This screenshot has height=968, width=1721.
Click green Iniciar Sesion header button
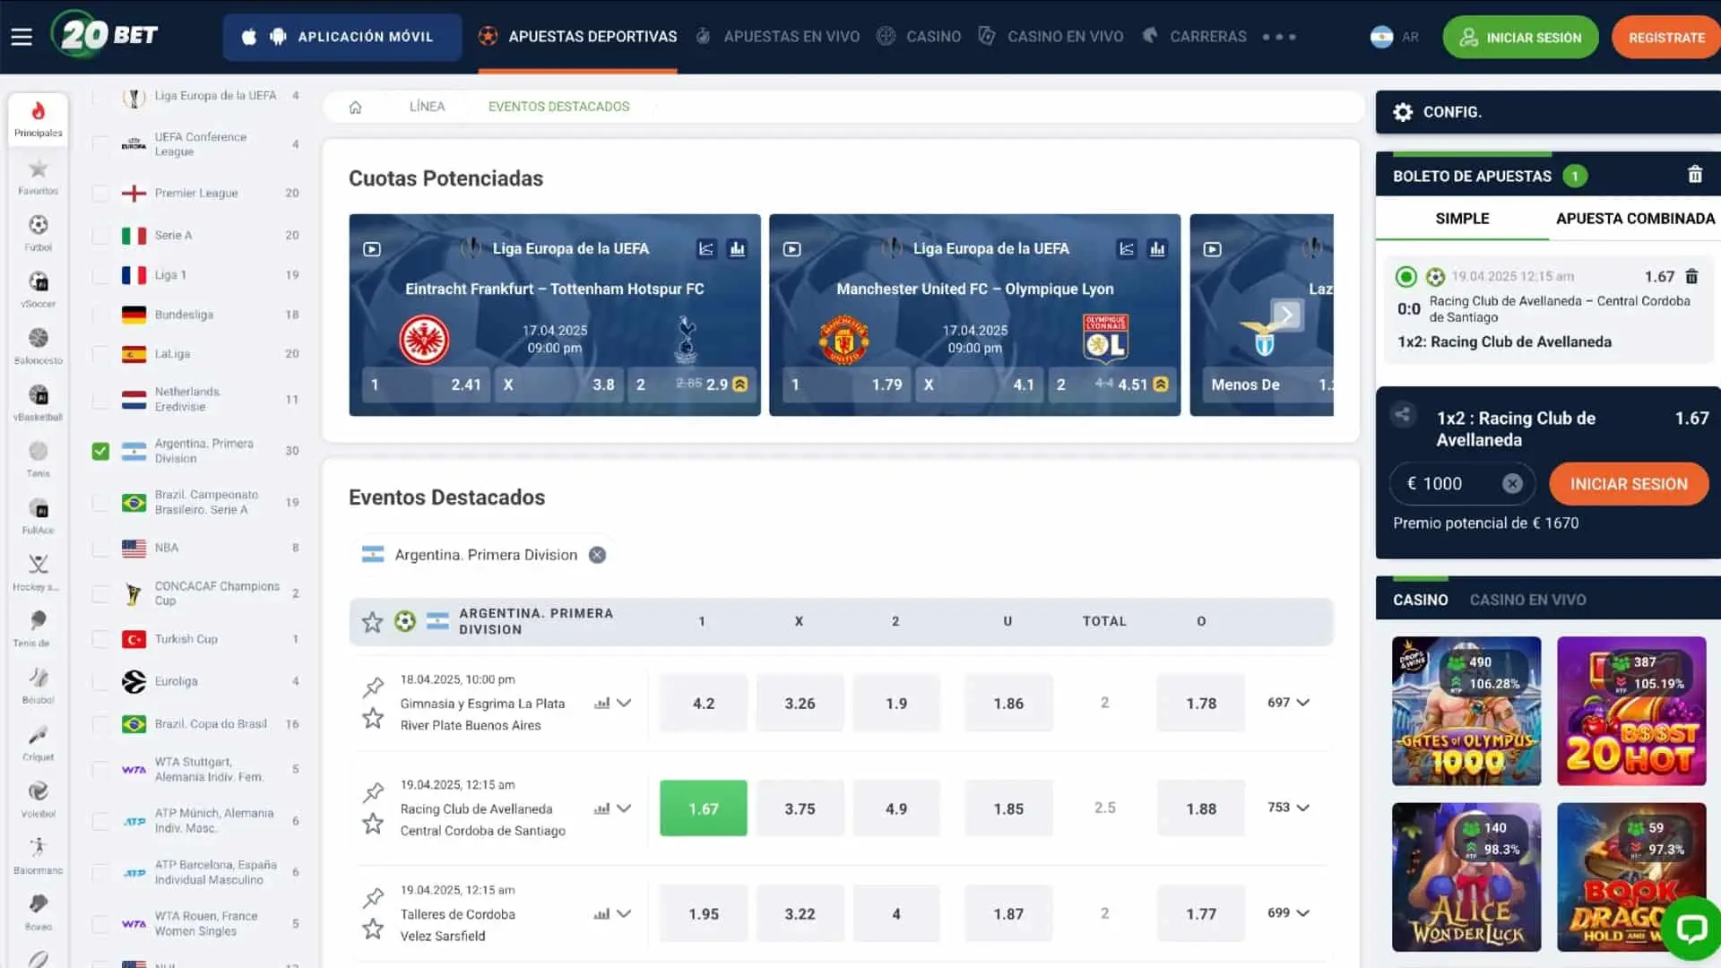(1520, 38)
